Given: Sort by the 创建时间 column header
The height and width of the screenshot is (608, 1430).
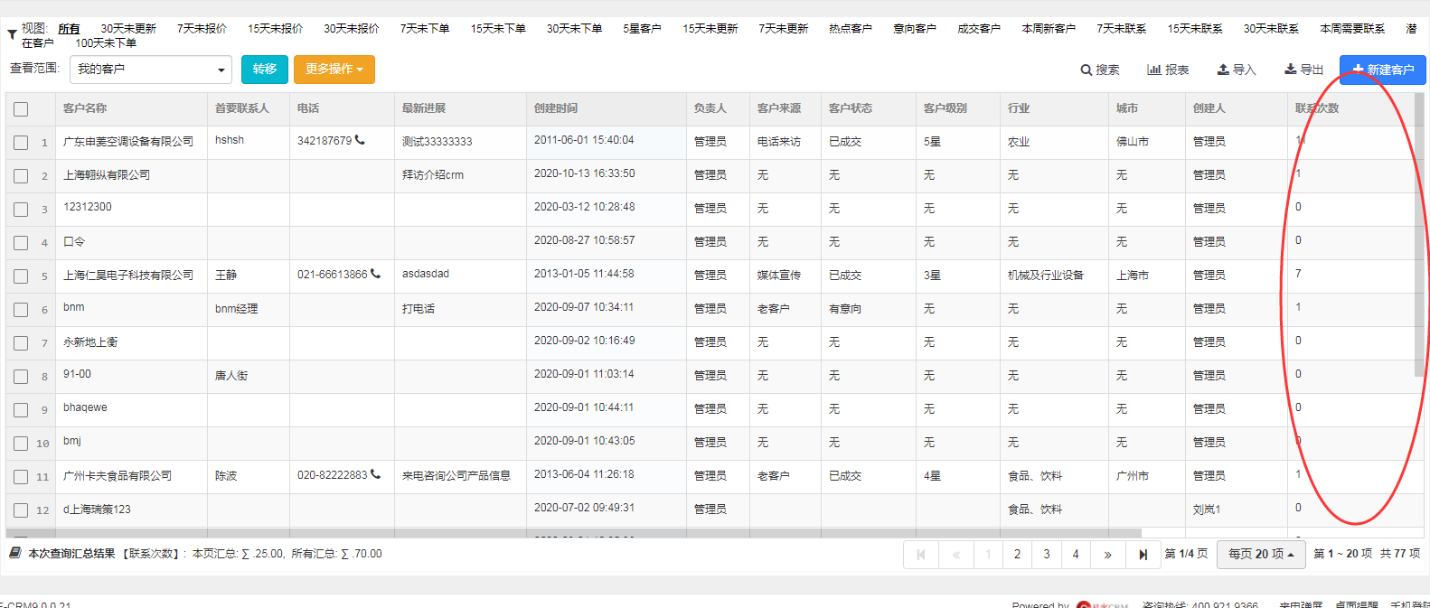Looking at the screenshot, I should point(556,108).
